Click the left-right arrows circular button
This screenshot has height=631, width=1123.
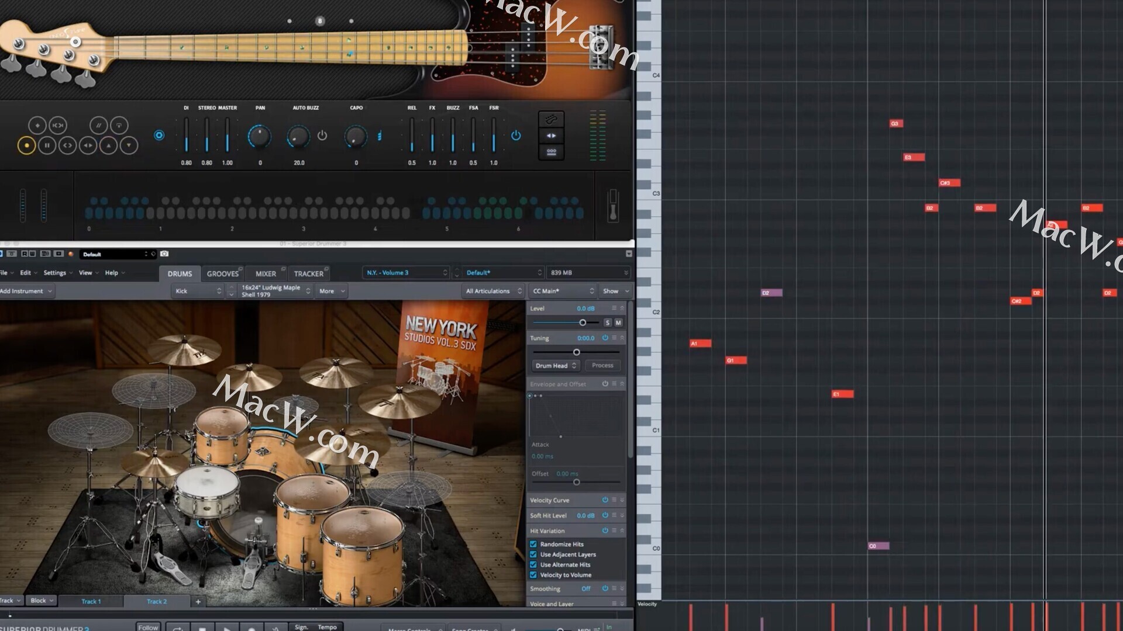[x=88, y=145]
